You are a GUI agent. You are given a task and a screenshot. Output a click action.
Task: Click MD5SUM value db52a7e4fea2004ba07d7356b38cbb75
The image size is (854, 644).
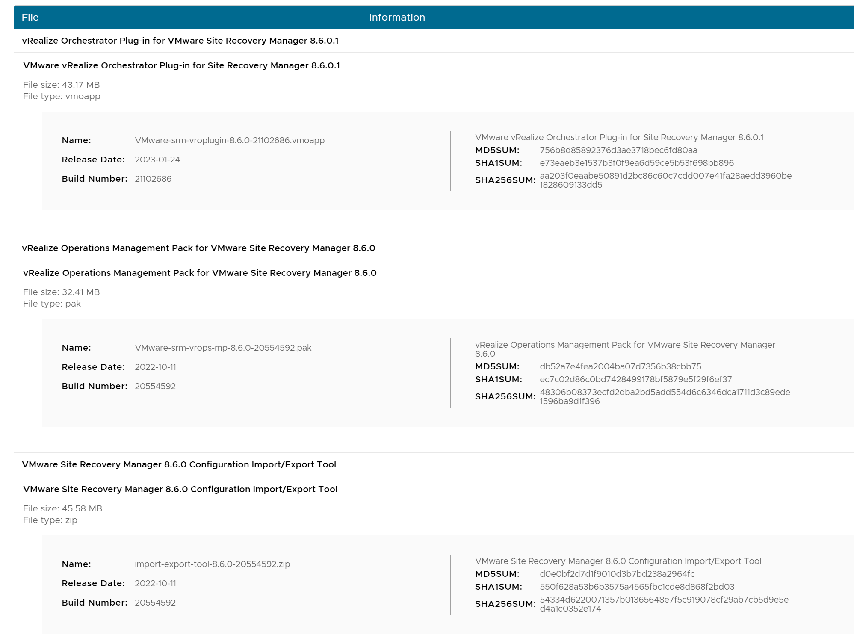coord(620,366)
